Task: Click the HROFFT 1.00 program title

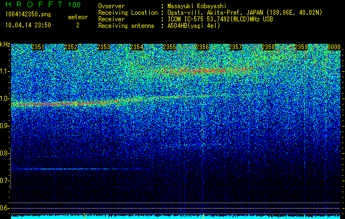Action: 43,4
